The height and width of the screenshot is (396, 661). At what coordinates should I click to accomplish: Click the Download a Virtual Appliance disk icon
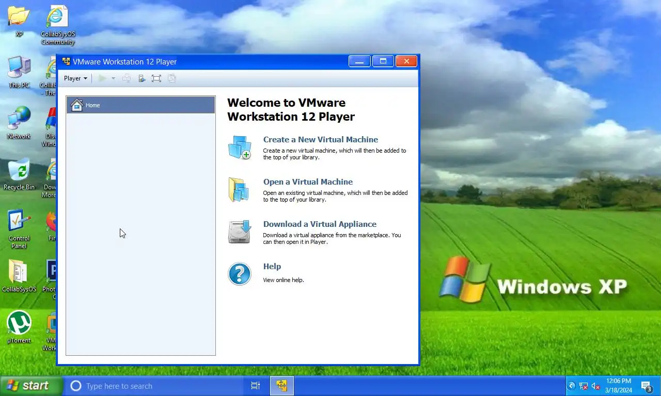[240, 232]
